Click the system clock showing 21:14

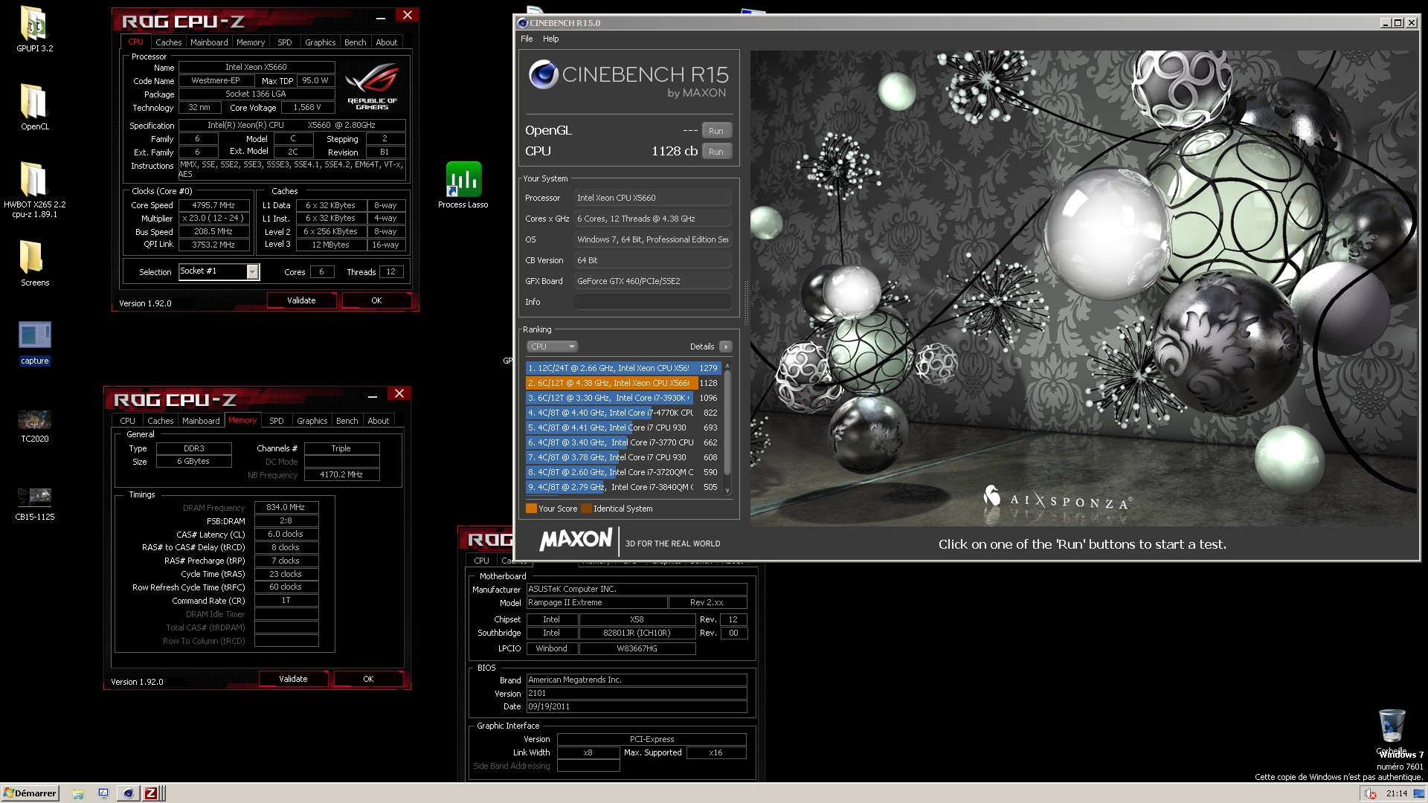(x=1397, y=793)
